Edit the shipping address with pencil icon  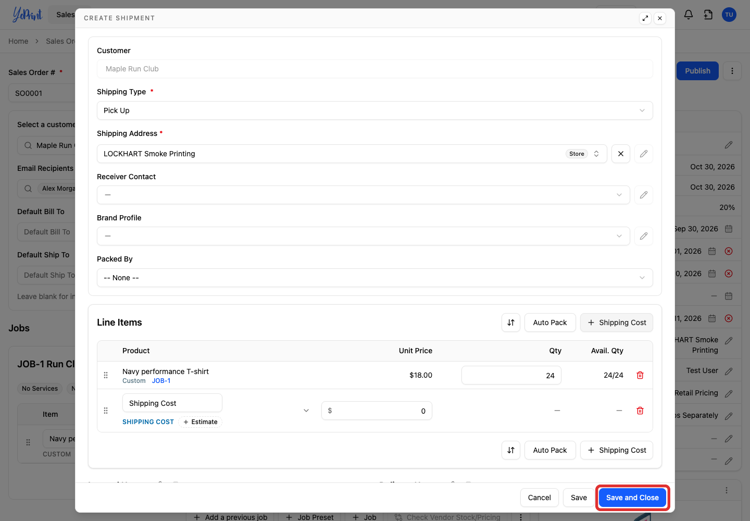coord(644,154)
